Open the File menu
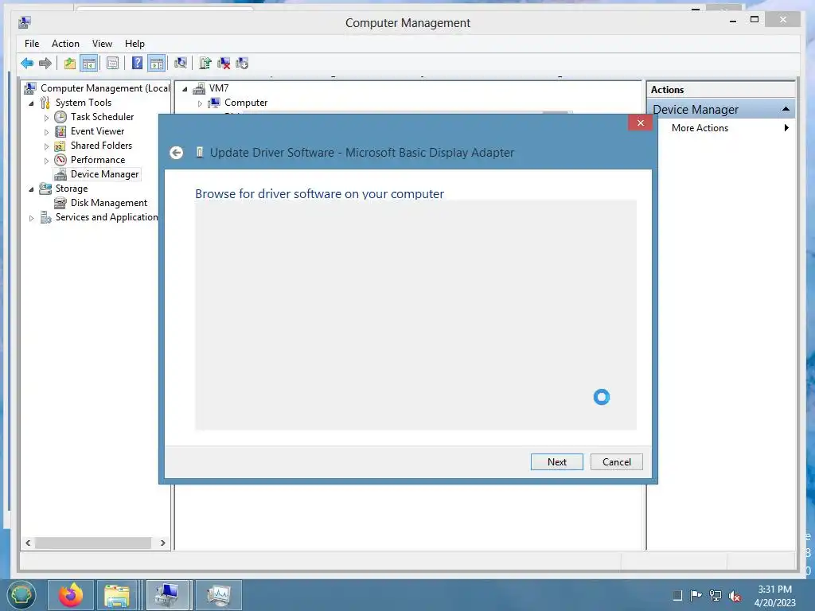 pos(32,44)
